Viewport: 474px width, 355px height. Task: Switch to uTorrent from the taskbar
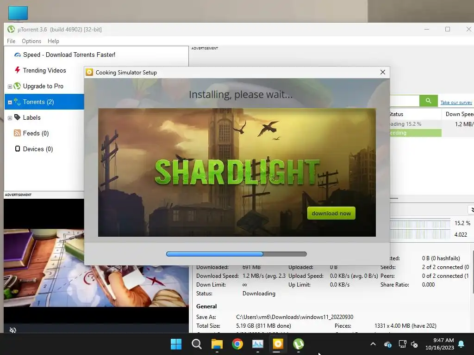[x=299, y=344]
